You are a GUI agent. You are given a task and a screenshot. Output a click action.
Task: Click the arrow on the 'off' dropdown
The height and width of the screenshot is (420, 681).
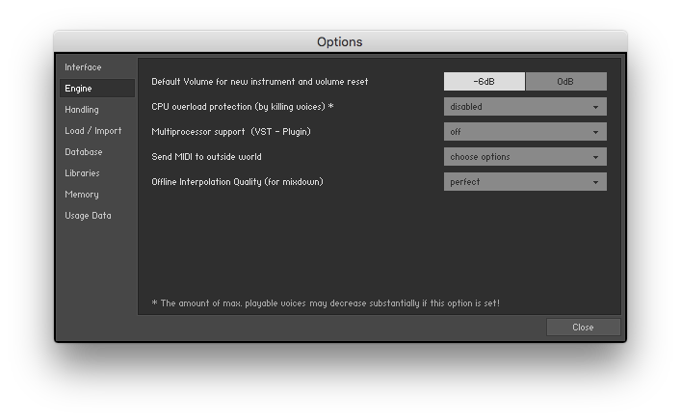(x=596, y=132)
